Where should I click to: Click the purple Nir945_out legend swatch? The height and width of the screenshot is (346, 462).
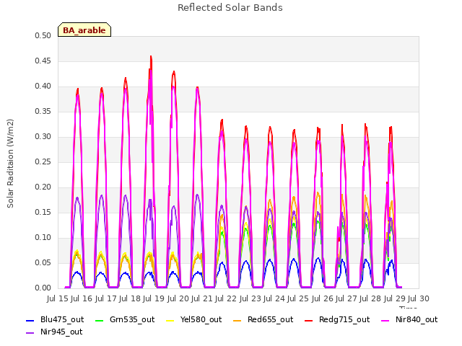click(30, 333)
